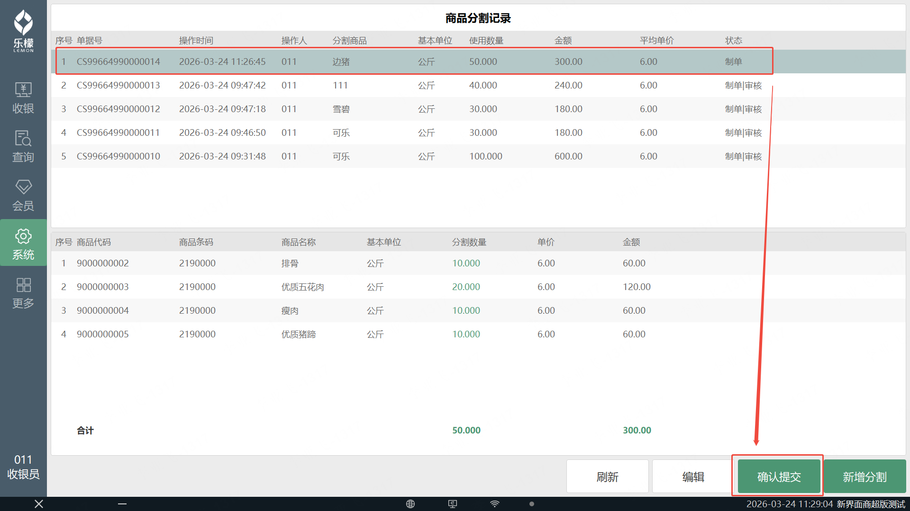This screenshot has height=511, width=910.
Task: Select the 优质五花肉 product row
Action: pyautogui.click(x=302, y=287)
